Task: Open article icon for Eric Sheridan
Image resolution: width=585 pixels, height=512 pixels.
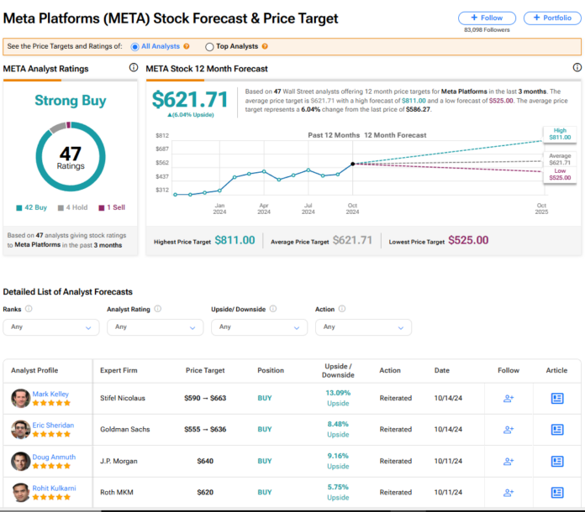Action: click(x=557, y=429)
